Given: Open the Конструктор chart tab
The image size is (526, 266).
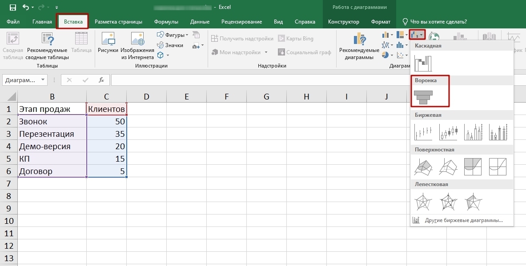Looking at the screenshot, I should 344,21.
